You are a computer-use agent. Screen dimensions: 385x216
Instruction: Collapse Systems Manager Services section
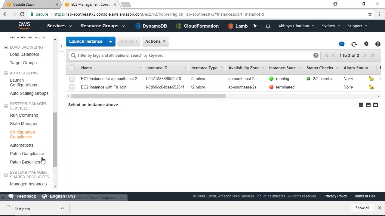(6, 106)
